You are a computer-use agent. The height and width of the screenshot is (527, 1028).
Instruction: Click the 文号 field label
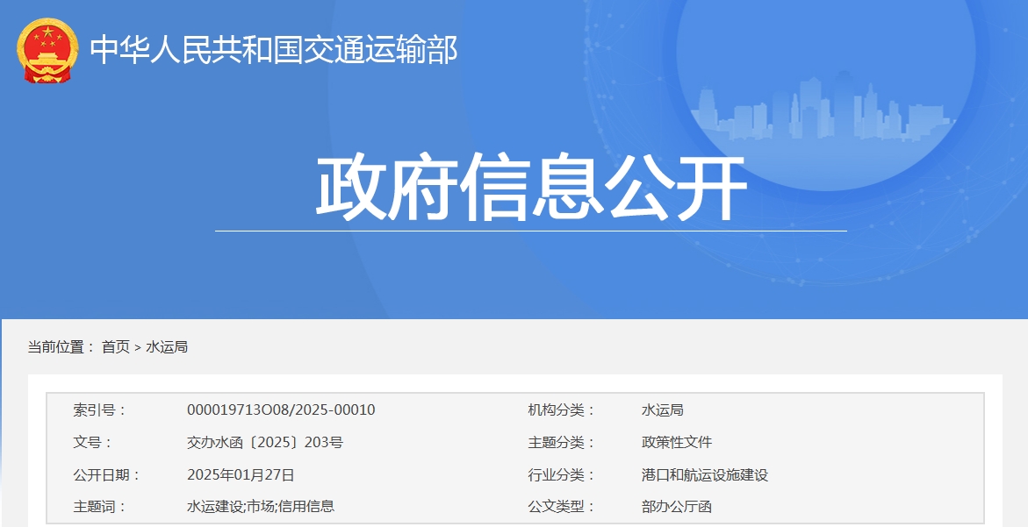pyautogui.click(x=92, y=442)
